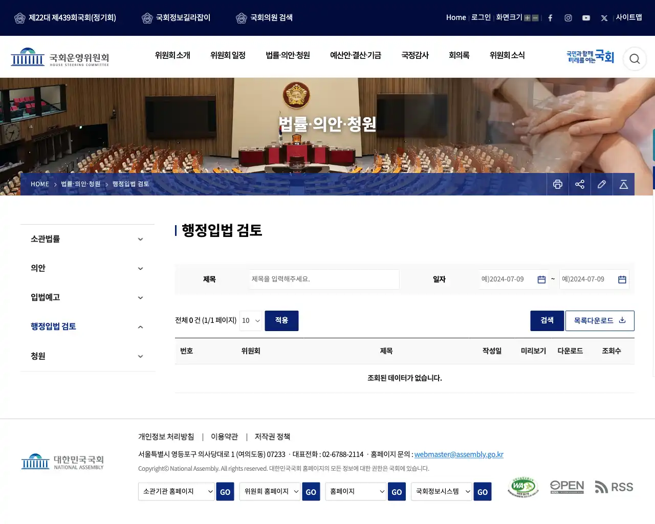Image resolution: width=655 pixels, height=524 pixels.
Task: Open the X (Twitter) icon link
Action: (604, 18)
